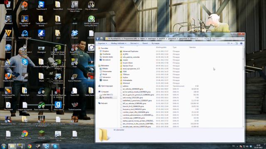Select Netværk in navigation pane
Image resolution: width=266 pixels, height=149 pixels.
click(104, 103)
